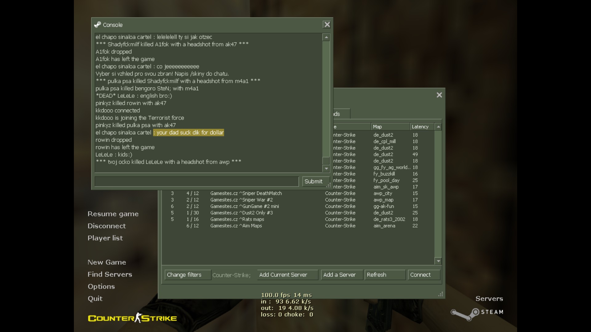Click 'LeLeLe : kids:)' console line

tap(114, 155)
